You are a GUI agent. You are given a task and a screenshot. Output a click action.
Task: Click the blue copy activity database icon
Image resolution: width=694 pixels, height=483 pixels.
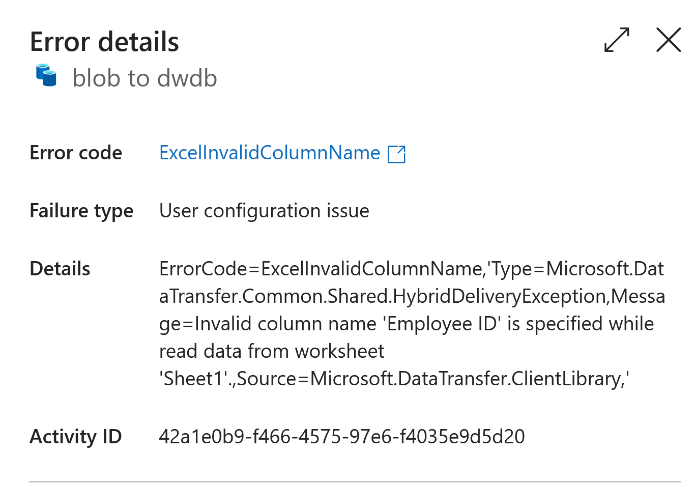46,75
